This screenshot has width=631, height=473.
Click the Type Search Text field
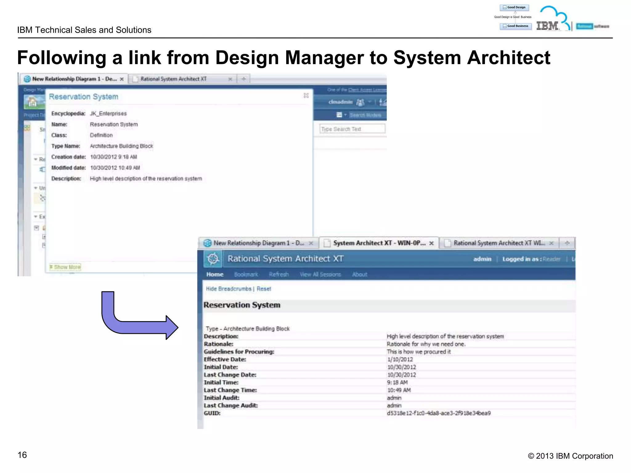[x=352, y=129]
